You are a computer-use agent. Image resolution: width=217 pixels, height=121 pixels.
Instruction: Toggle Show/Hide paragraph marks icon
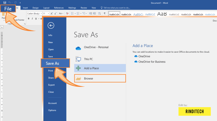(x=105, y=14)
